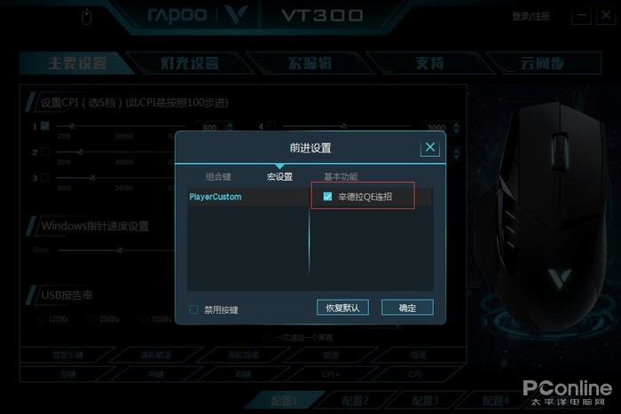Click the mouse icon in title bar
The width and height of the screenshot is (621, 414).
pyautogui.click(x=86, y=17)
